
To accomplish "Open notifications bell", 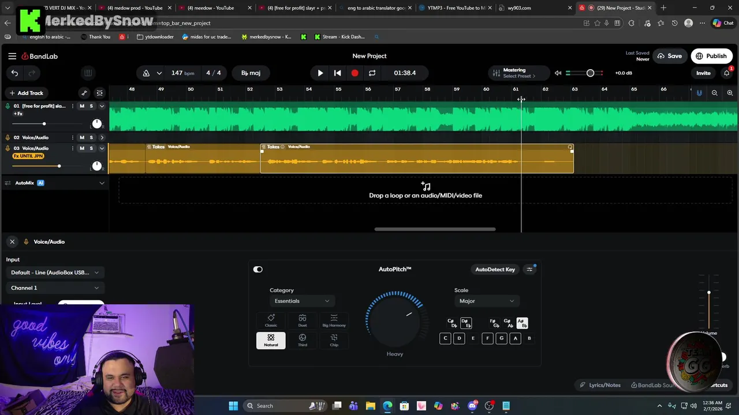I will (727, 73).
